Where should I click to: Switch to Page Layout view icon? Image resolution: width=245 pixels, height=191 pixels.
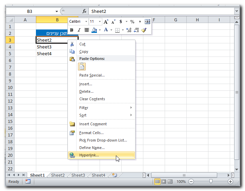click(x=164, y=182)
